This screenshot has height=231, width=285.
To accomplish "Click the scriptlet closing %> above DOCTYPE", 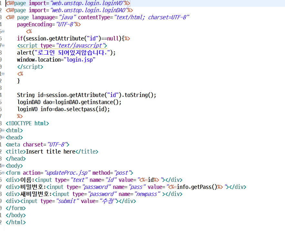I will [x=20, y=116].
